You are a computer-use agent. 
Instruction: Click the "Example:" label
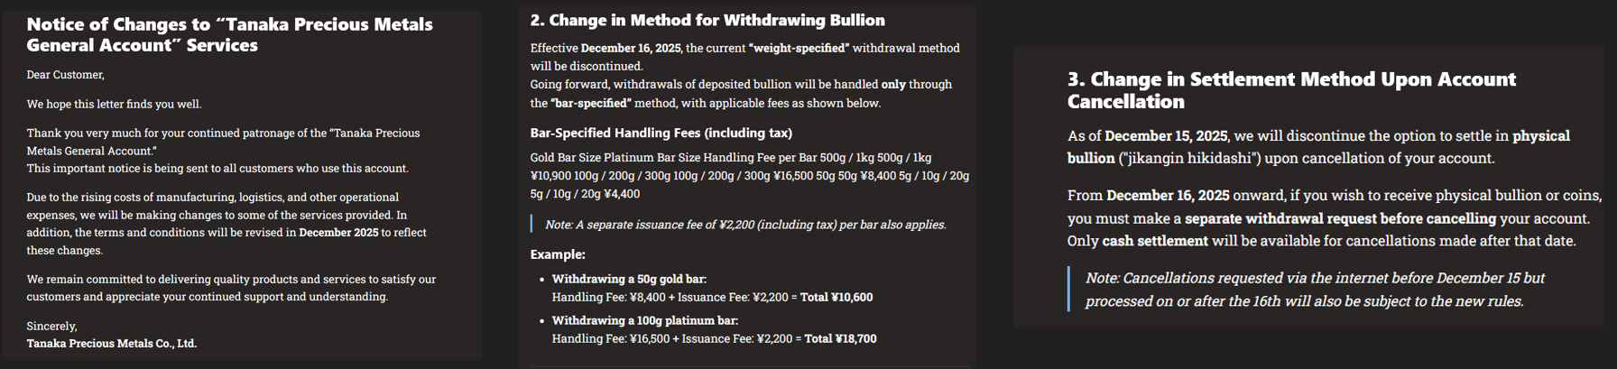tap(557, 254)
